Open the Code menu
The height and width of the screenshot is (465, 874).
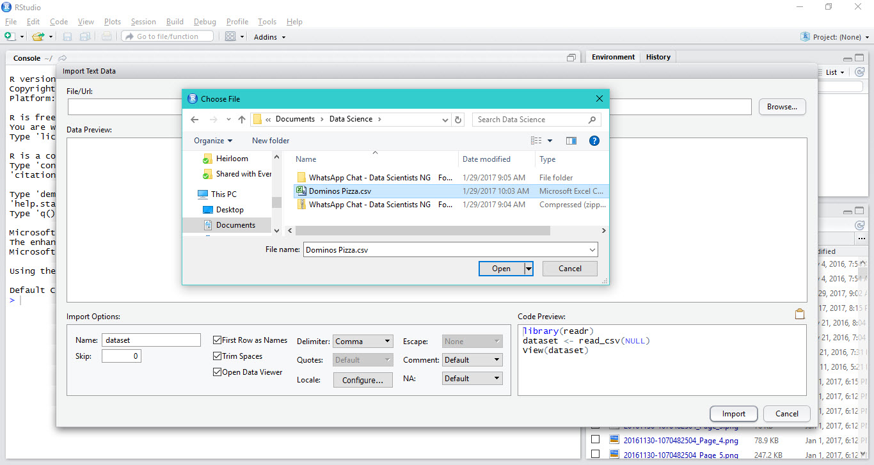59,22
